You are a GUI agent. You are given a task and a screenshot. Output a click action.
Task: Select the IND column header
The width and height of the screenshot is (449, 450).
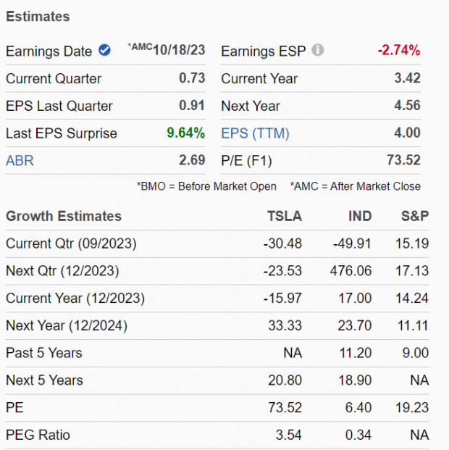pos(359,216)
